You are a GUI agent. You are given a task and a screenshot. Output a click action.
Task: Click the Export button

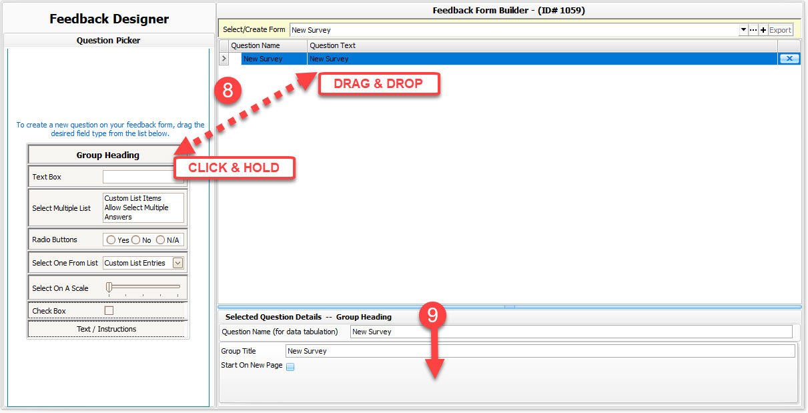pyautogui.click(x=780, y=30)
